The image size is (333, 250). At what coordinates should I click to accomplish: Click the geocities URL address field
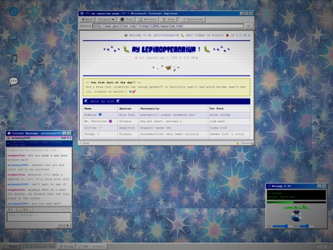click(168, 26)
